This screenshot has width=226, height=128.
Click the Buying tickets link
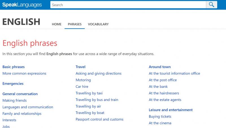160,116
